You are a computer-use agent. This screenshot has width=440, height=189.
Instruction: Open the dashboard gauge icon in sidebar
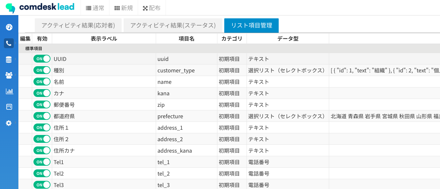[x=9, y=27]
